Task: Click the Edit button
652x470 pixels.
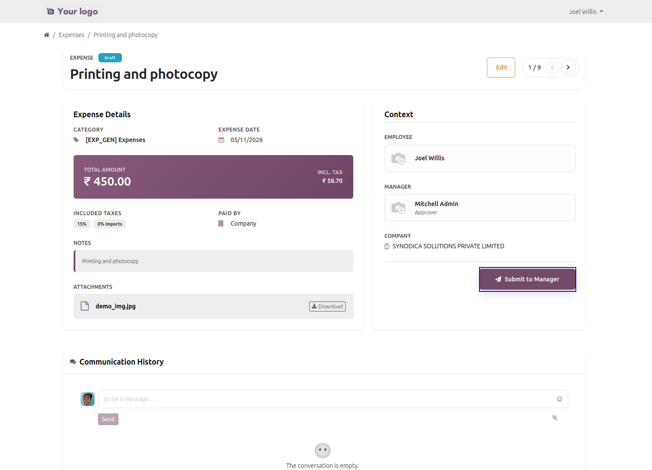Action: 501,68
